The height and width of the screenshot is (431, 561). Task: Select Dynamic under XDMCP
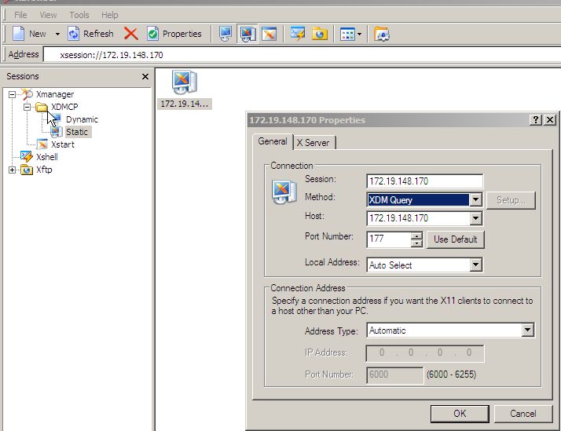pos(82,119)
